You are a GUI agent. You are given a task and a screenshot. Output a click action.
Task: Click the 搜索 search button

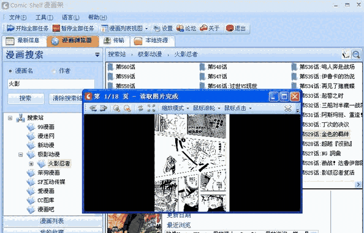pyautogui.click(x=26, y=98)
